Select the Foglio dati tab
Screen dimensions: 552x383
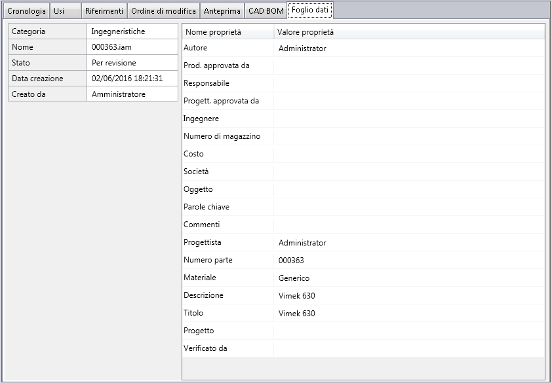pos(310,10)
